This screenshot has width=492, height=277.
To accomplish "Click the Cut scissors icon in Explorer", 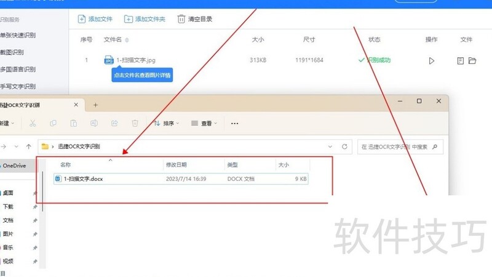I will pos(33,124).
